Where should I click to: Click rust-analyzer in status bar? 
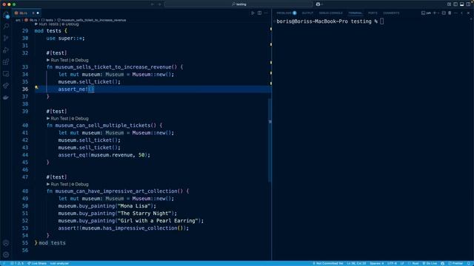click(59, 263)
